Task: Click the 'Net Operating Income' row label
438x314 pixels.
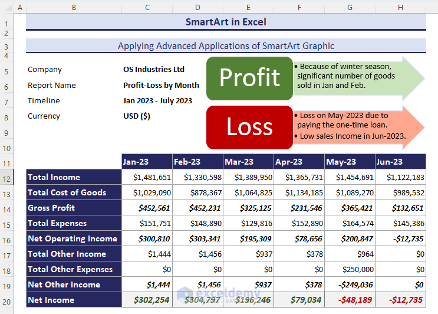Action: [74, 238]
